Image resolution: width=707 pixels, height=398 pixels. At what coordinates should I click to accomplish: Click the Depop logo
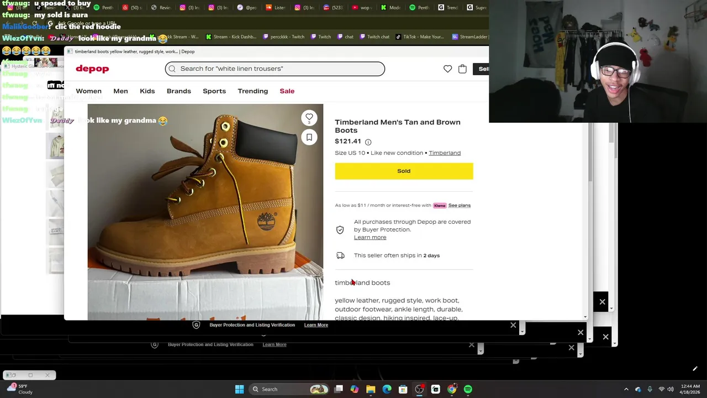[x=92, y=69]
